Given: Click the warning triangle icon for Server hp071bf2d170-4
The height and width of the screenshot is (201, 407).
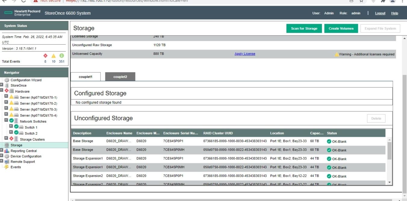Looking at the screenshot, I should pyautogui.click(x=11, y=115).
